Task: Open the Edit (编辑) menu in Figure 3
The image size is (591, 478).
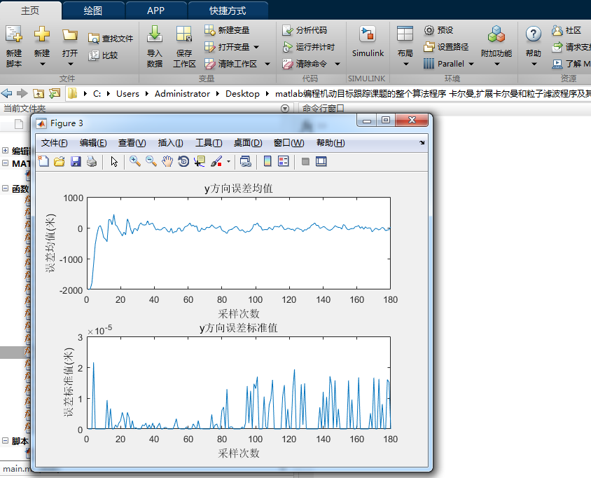Action: click(93, 142)
